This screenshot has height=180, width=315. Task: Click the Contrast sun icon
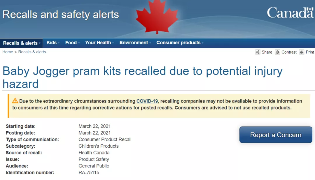[278, 52]
